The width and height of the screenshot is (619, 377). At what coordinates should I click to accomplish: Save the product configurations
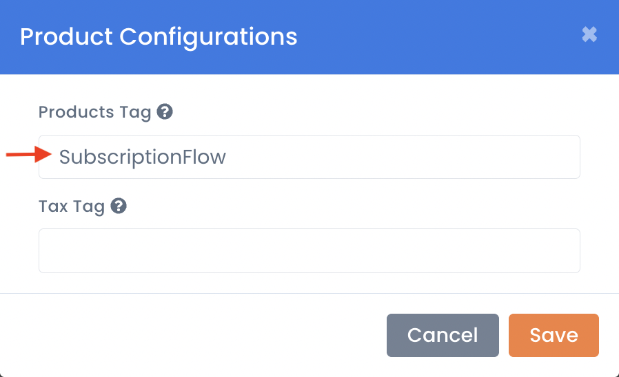(x=554, y=335)
